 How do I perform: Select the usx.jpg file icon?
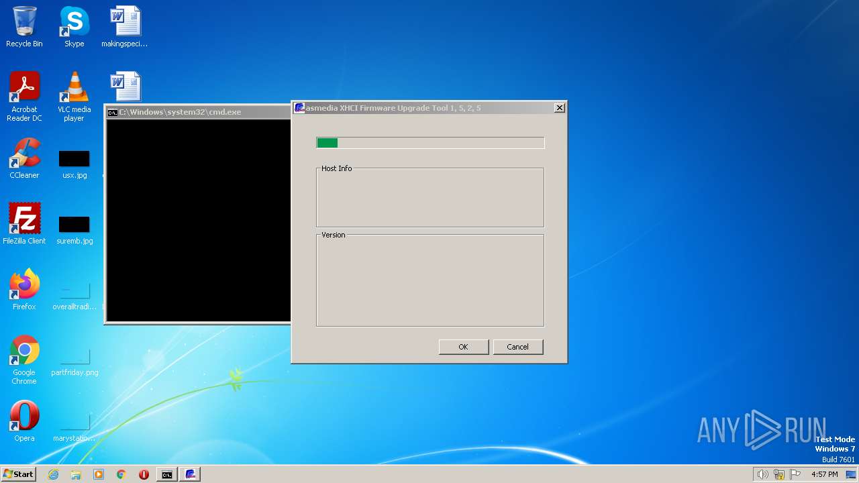coord(74,164)
